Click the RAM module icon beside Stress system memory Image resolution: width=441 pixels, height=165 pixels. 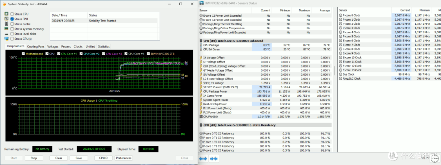click(x=7, y=29)
